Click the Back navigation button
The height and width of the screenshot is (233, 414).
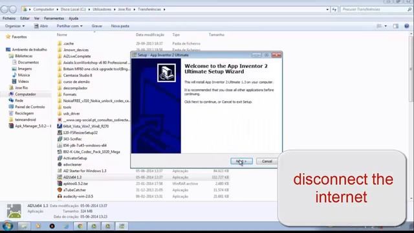[x=5, y=9]
